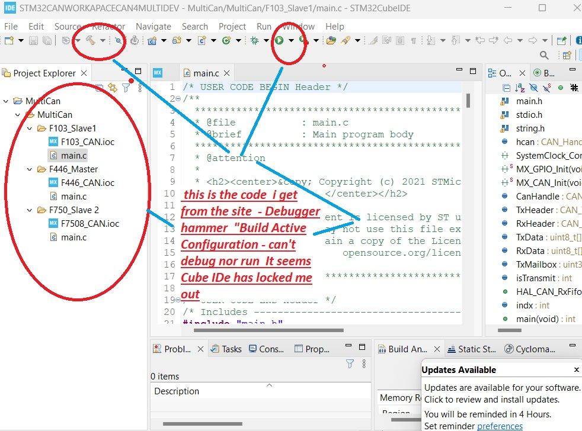The height and width of the screenshot is (431, 582).
Task: Toggle Skip All Breakpoints icon
Action: click(118, 40)
